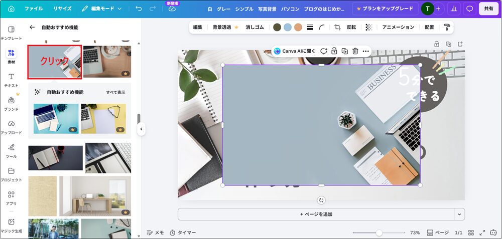
Task: Open the リサイズ menu
Action: [62, 9]
